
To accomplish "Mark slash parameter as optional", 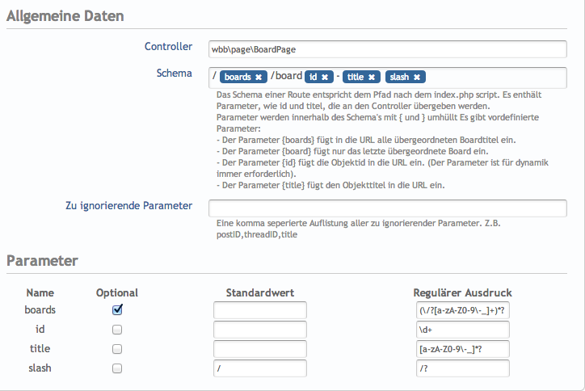I will 117,368.
